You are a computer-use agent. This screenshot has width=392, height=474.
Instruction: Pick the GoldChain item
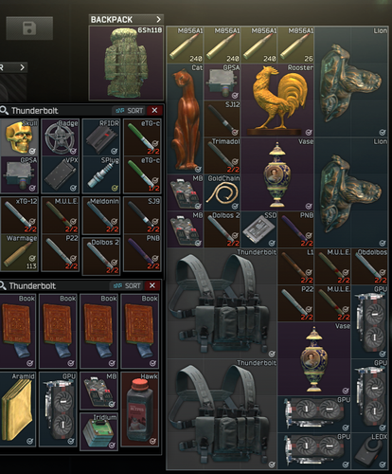(x=222, y=192)
